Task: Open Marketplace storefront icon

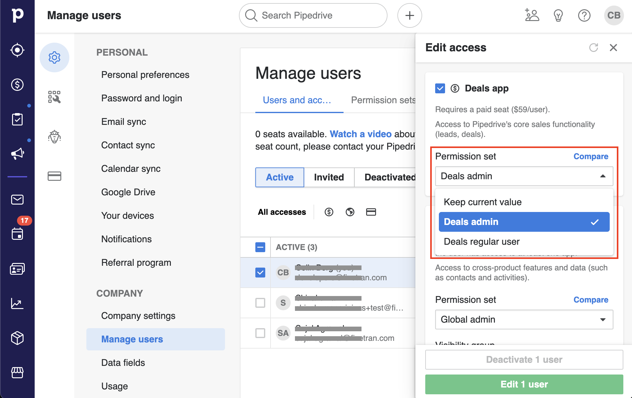Action: click(17, 373)
